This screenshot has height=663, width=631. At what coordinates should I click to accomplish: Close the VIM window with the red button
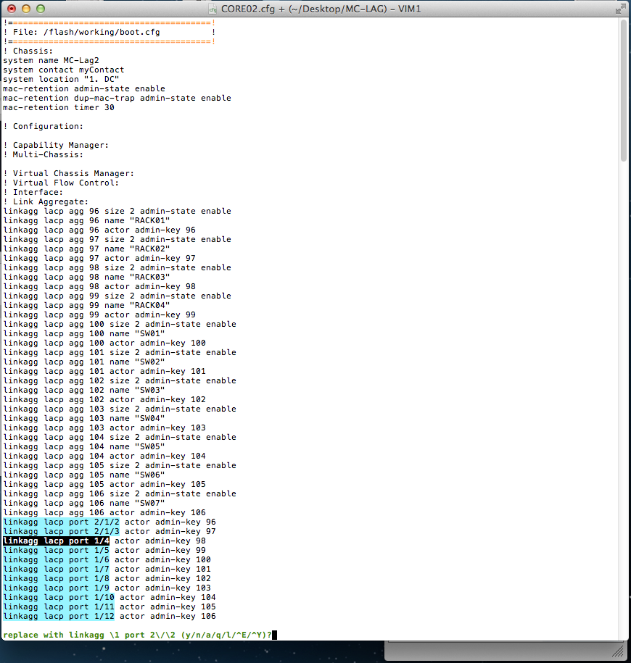point(12,9)
